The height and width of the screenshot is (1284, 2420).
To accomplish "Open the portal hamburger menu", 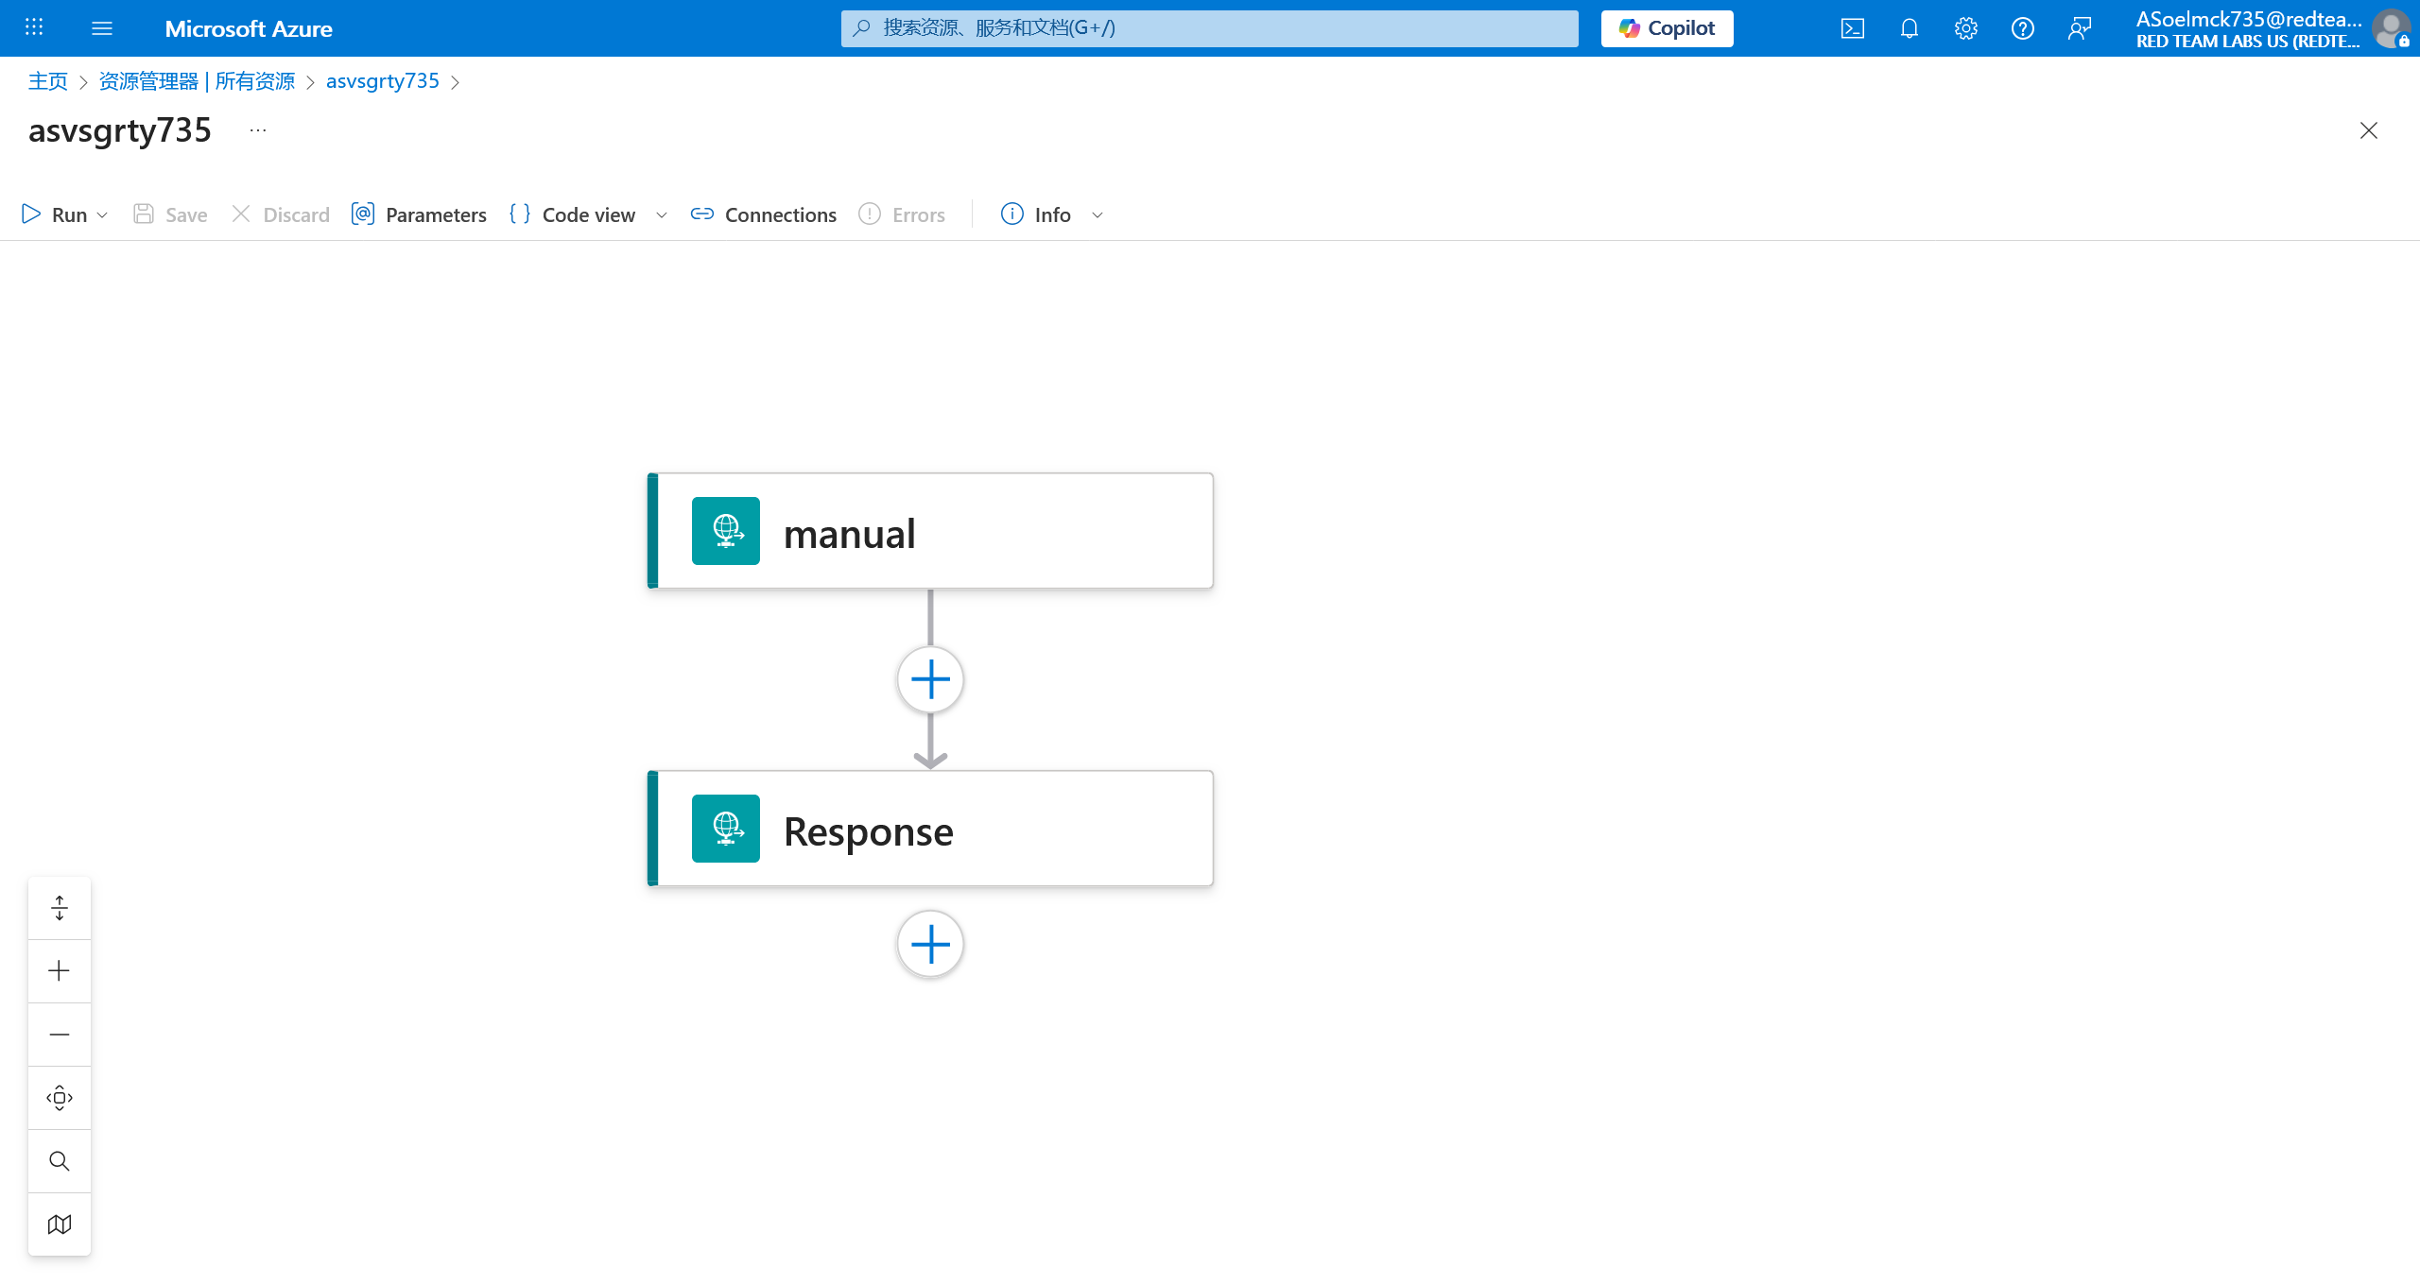I will point(102,28).
